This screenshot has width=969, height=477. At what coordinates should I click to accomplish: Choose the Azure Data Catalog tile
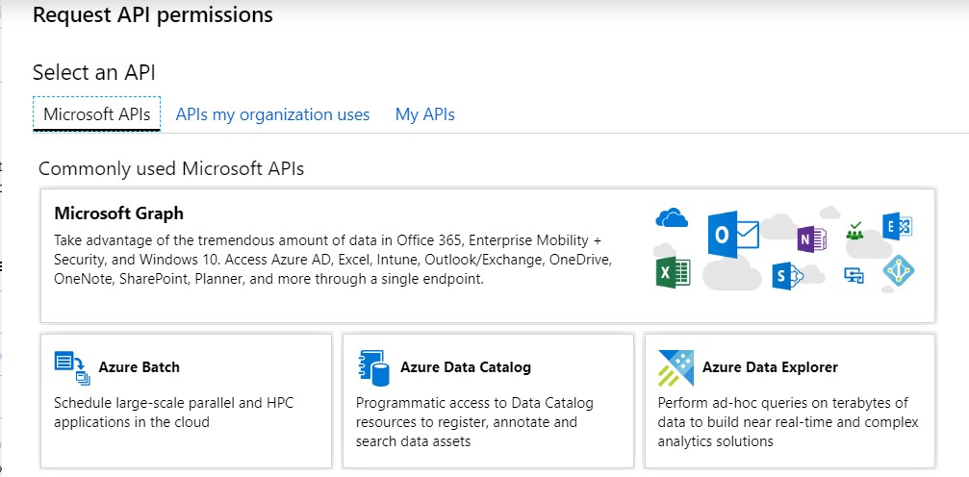488,401
